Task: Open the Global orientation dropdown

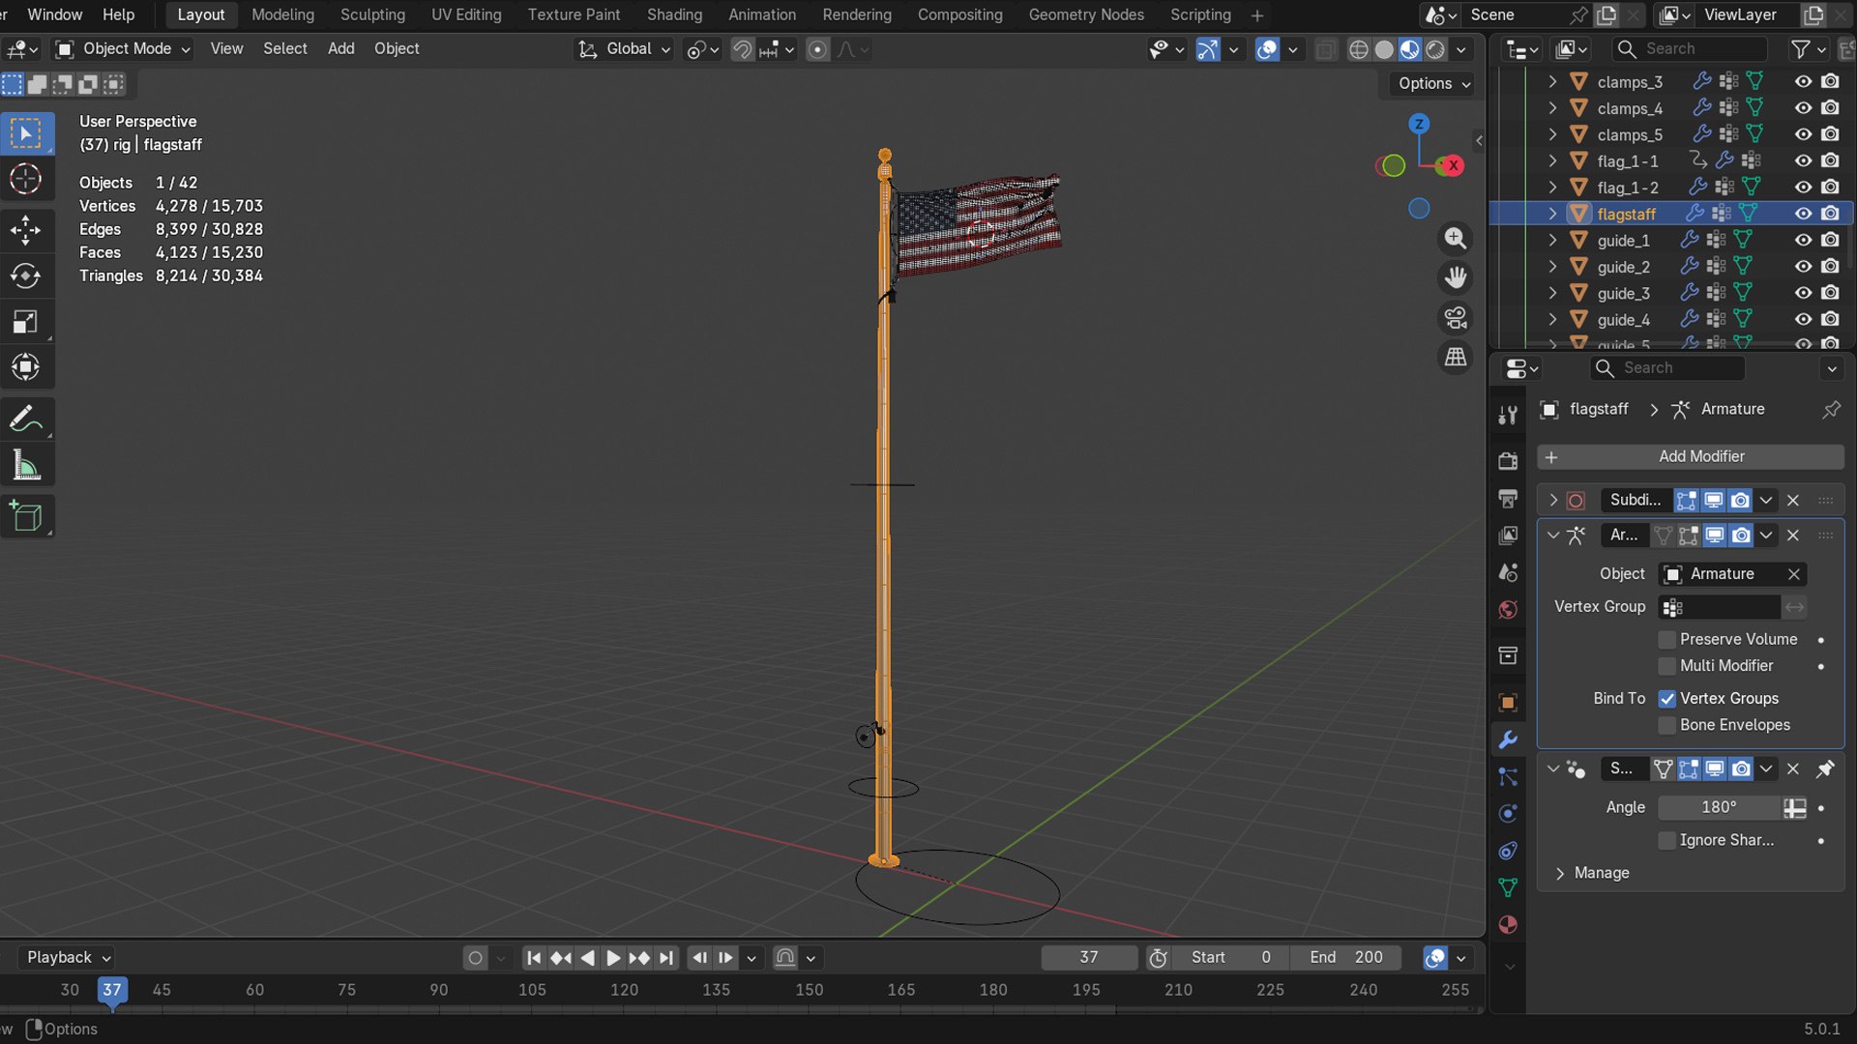Action: coord(624,49)
